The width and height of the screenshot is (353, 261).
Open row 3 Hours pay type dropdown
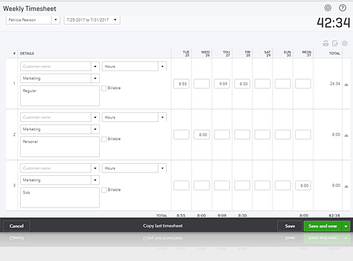(x=162, y=168)
